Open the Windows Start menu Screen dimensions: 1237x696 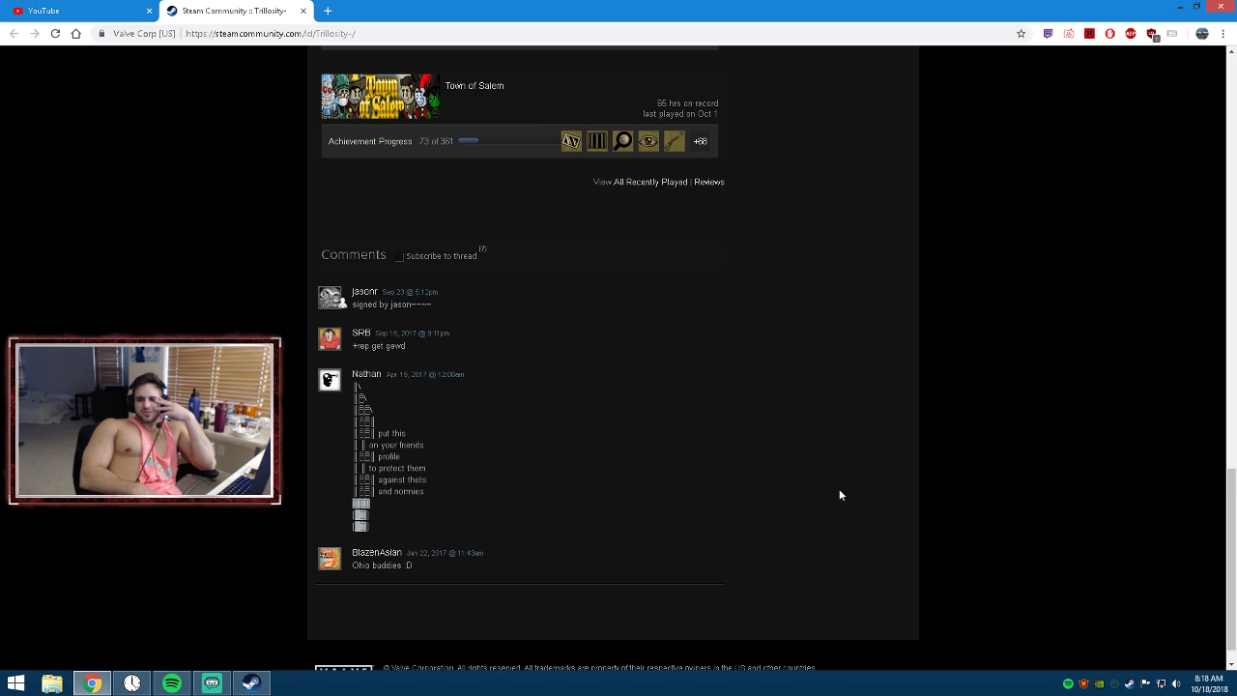(x=15, y=683)
